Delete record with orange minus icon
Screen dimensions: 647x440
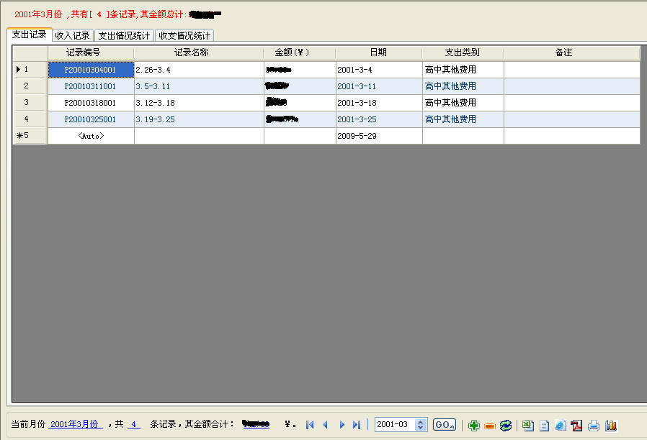(x=490, y=426)
